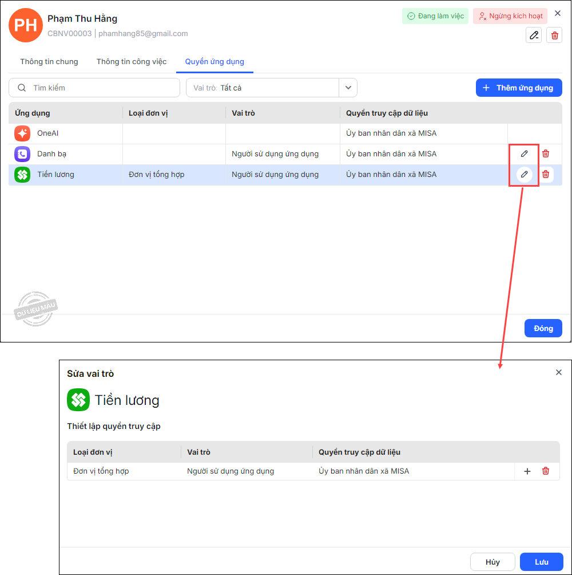
Task: Click the Thêm ứng dụng button
Action: (x=518, y=88)
